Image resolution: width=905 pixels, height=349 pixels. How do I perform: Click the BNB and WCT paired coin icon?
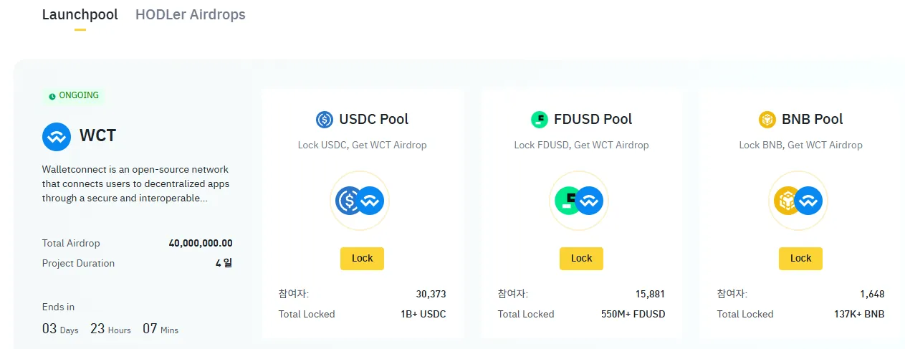(x=798, y=201)
